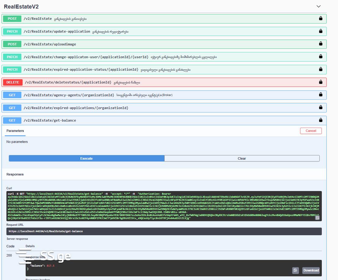The image size is (338, 280).
Task: Click the lock icon on POST /v2/RealEstate
Action: point(321,19)
